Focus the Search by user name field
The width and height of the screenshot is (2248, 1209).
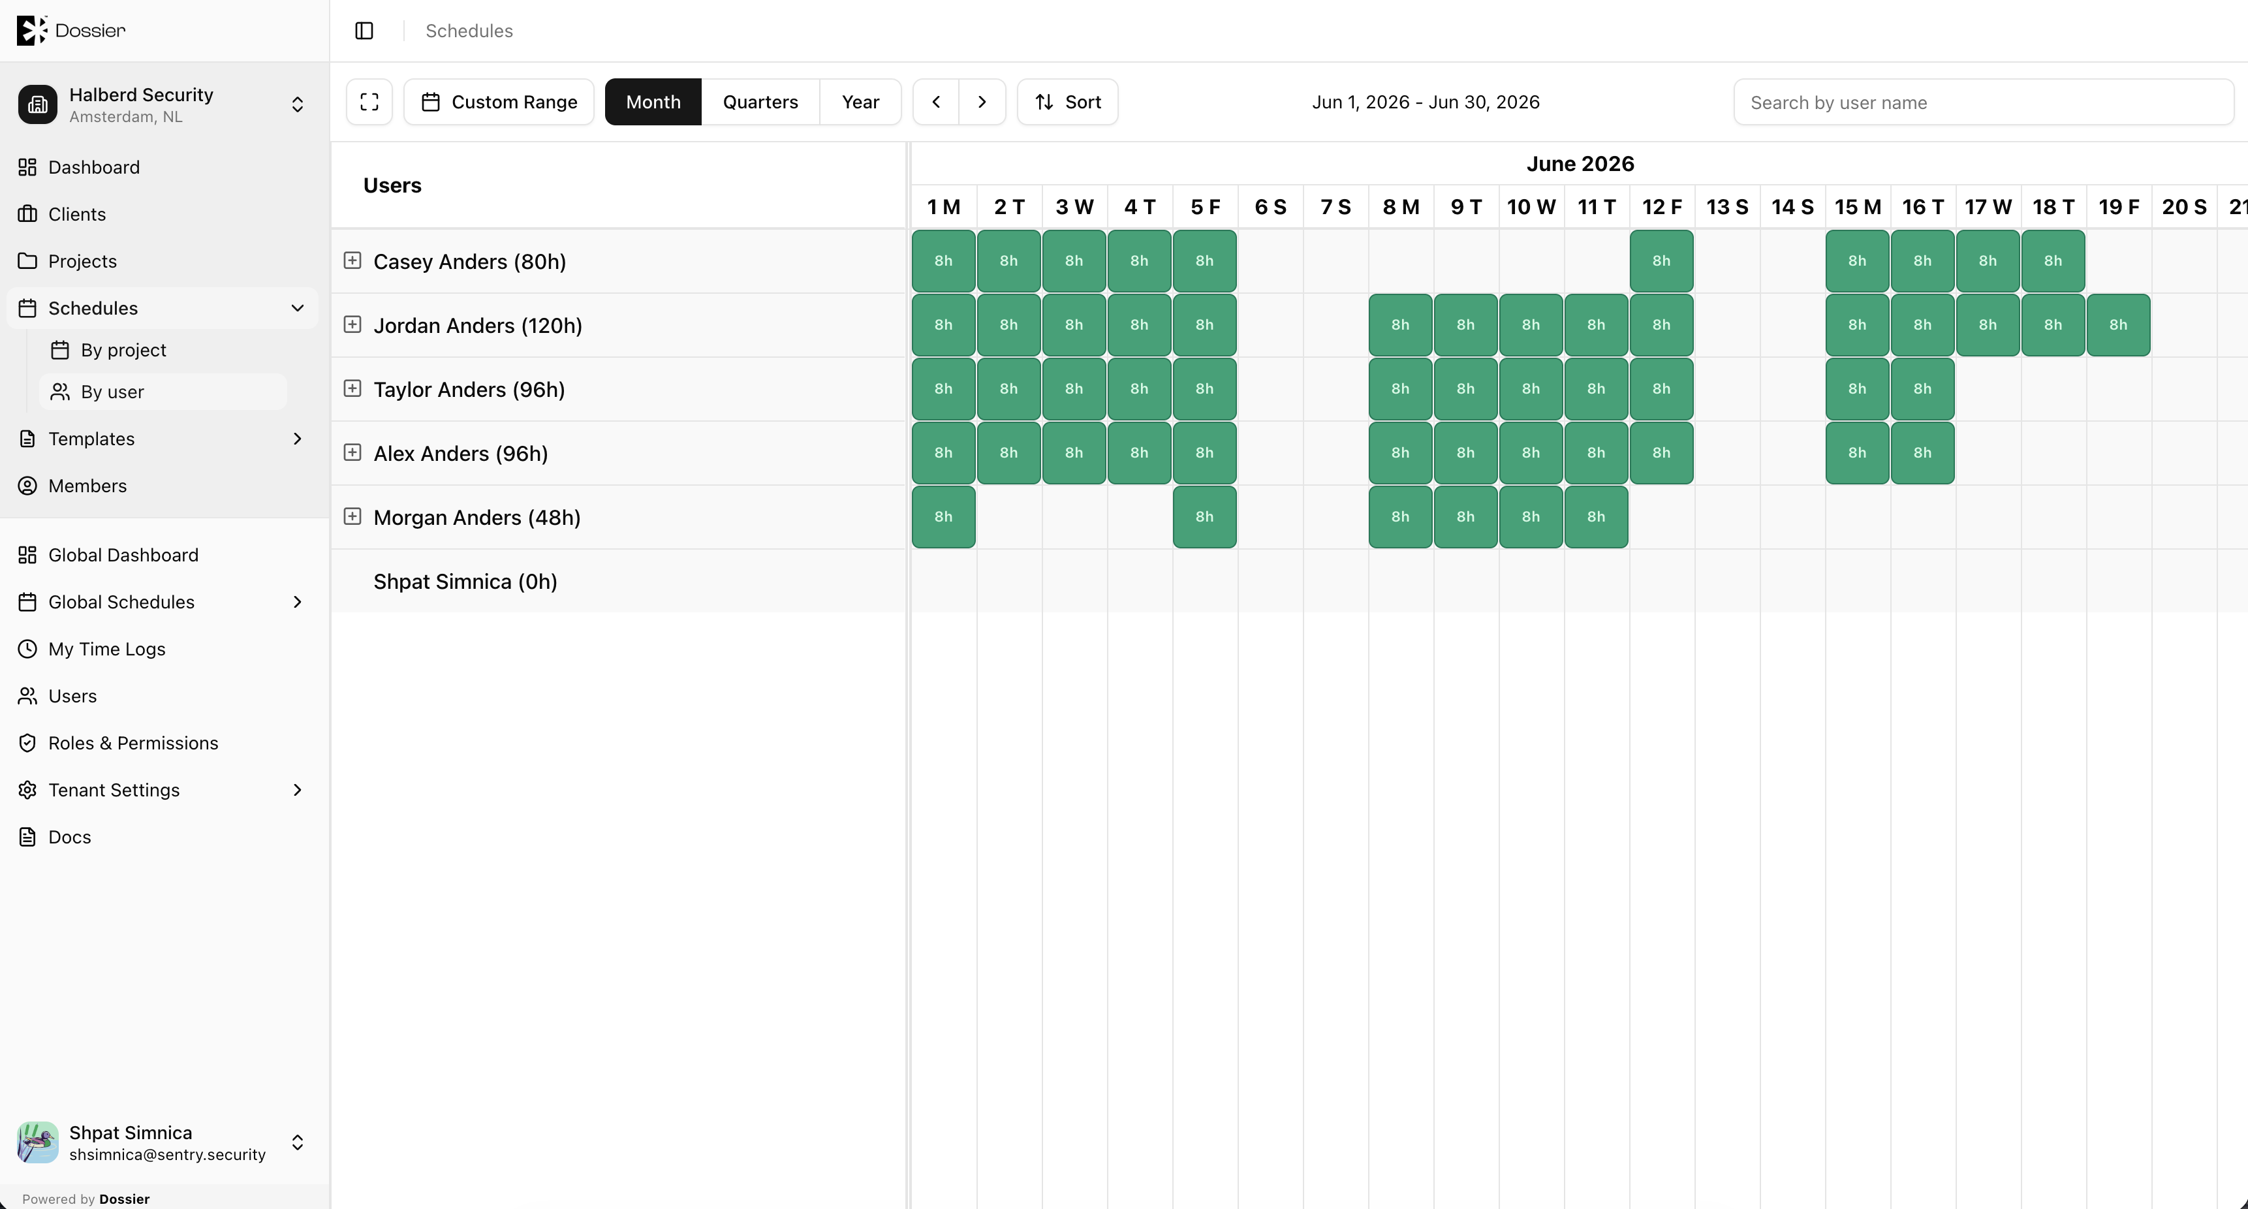1984,102
